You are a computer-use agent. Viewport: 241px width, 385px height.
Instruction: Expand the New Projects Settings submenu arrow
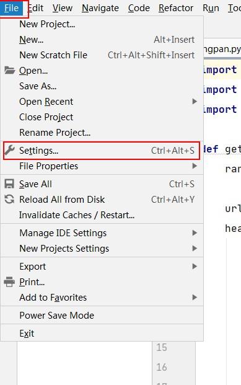click(x=195, y=248)
